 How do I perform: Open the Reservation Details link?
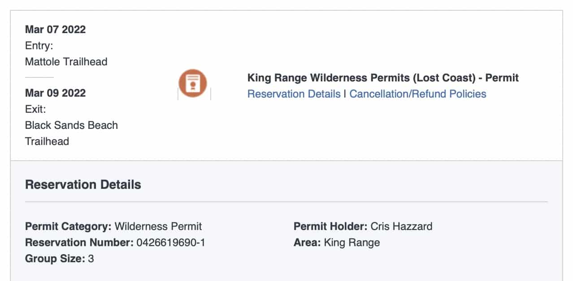point(294,94)
